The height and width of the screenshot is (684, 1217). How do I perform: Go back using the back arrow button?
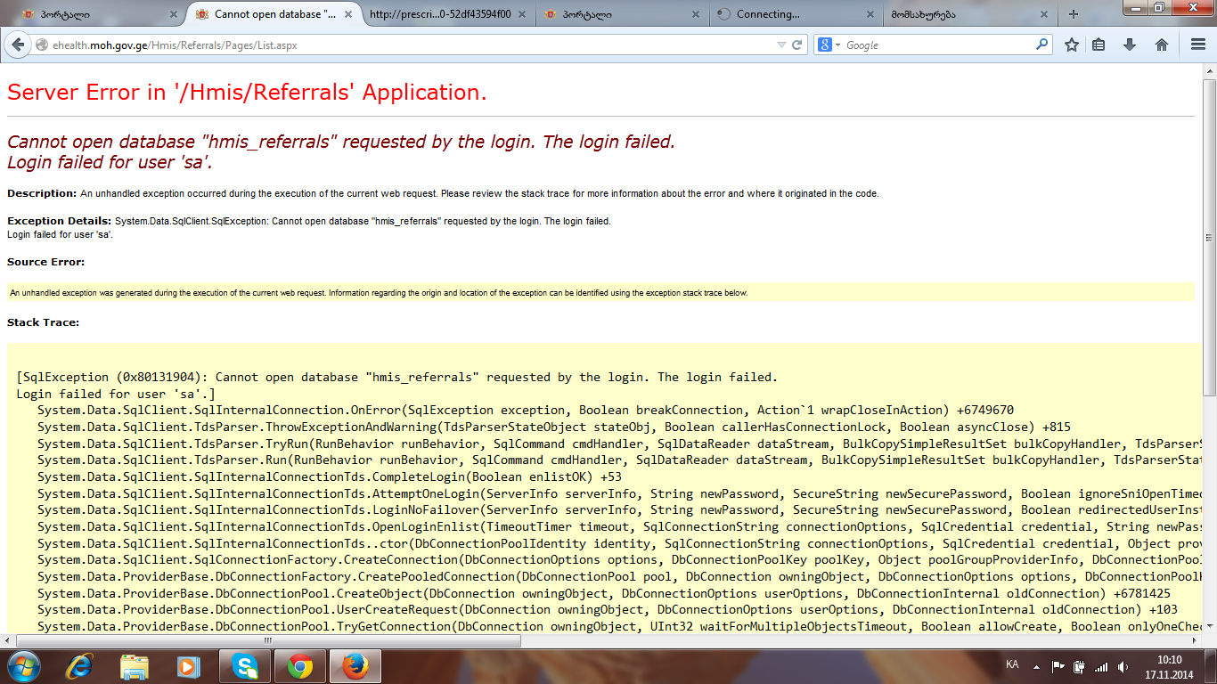pos(18,45)
